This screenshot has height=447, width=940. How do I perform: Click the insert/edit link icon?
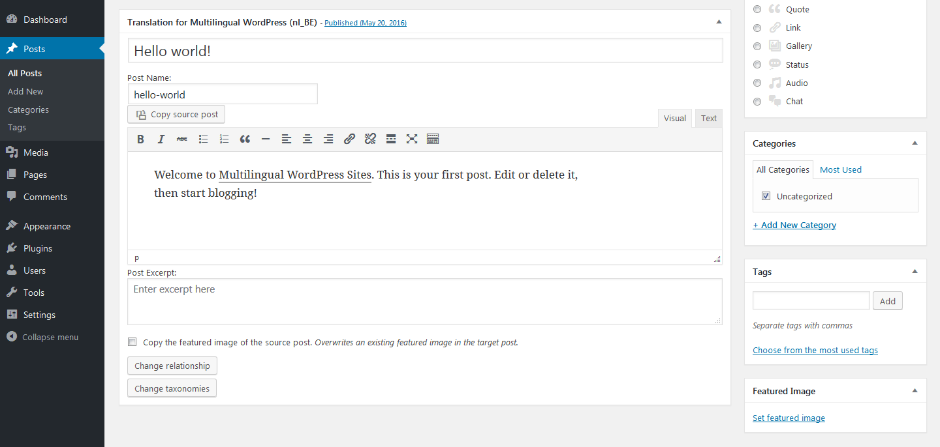click(349, 139)
